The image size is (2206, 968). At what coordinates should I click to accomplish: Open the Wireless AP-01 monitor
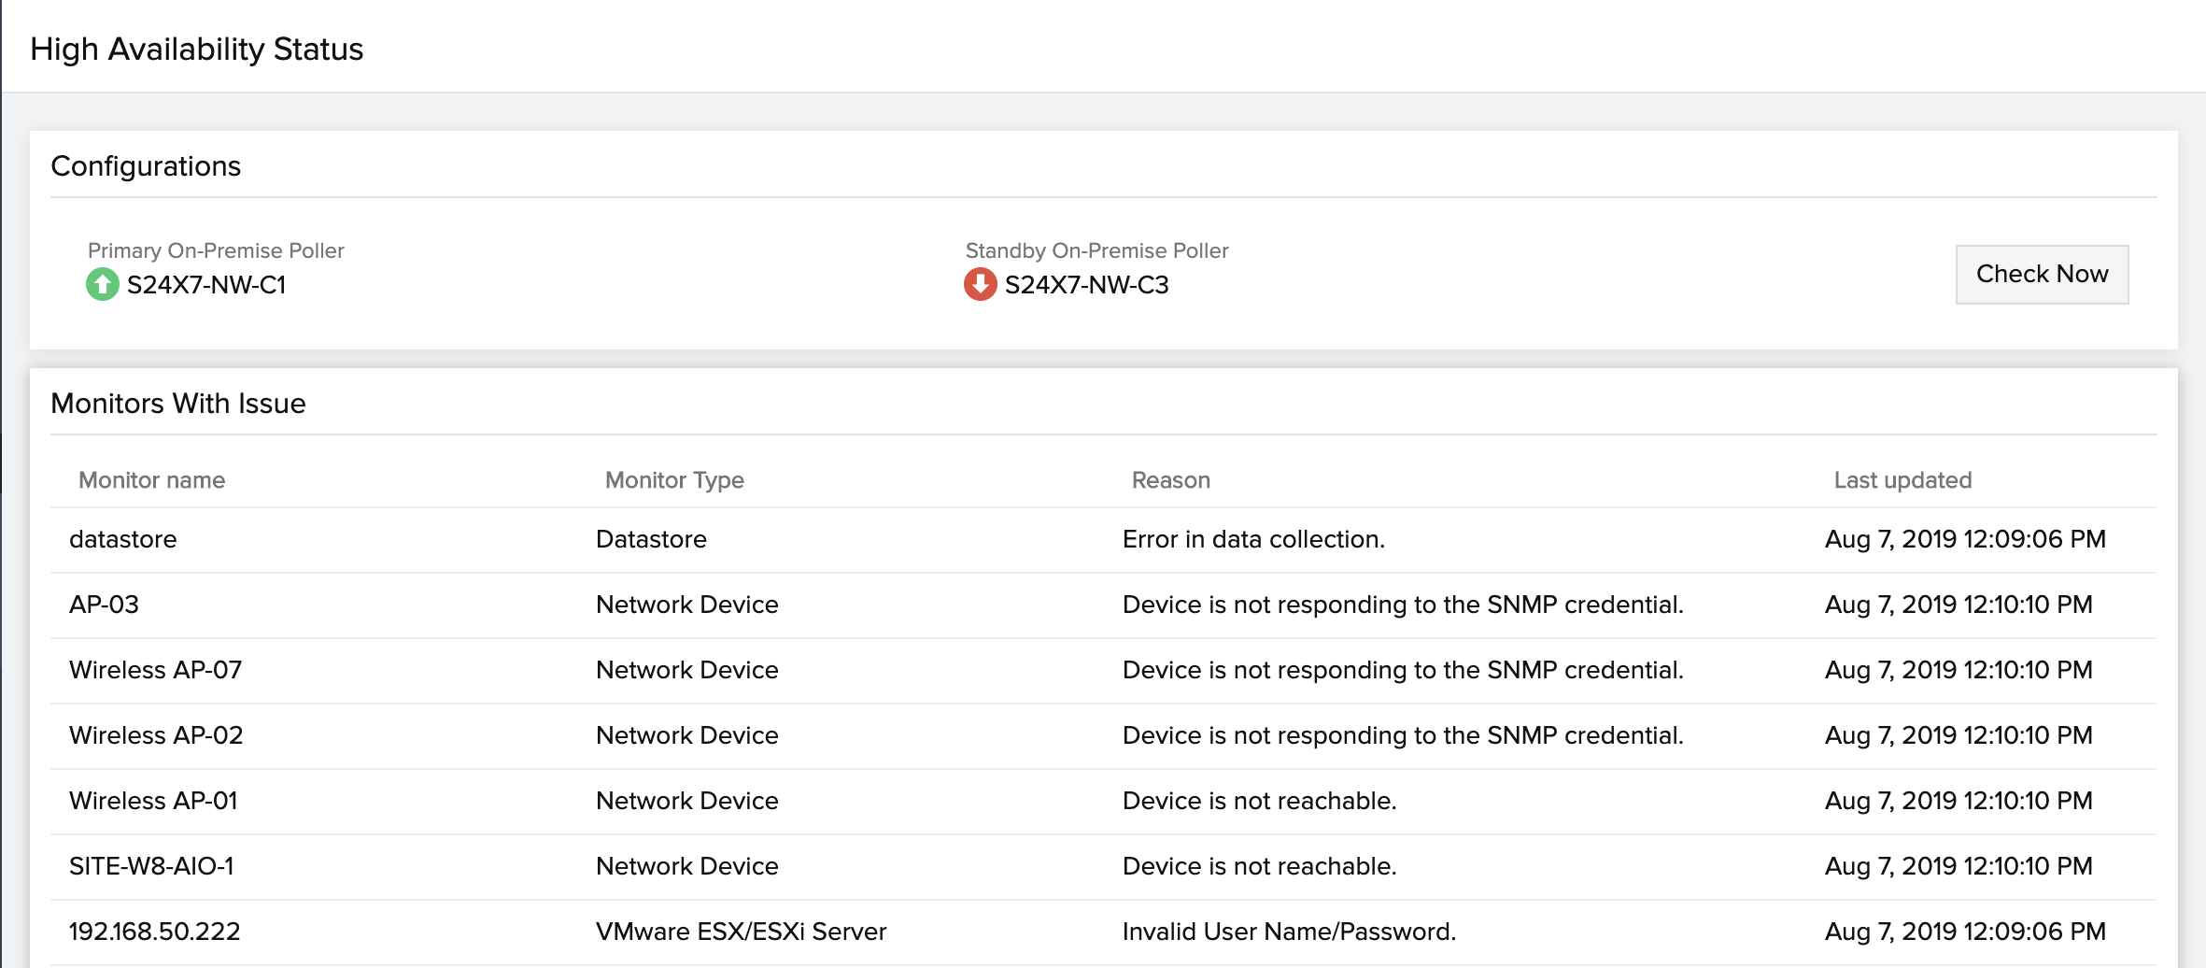152,801
